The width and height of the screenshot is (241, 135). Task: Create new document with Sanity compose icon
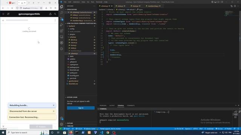[8, 14]
